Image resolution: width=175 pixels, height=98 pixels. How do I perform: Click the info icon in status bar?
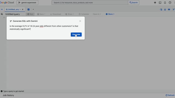tap(2, 91)
